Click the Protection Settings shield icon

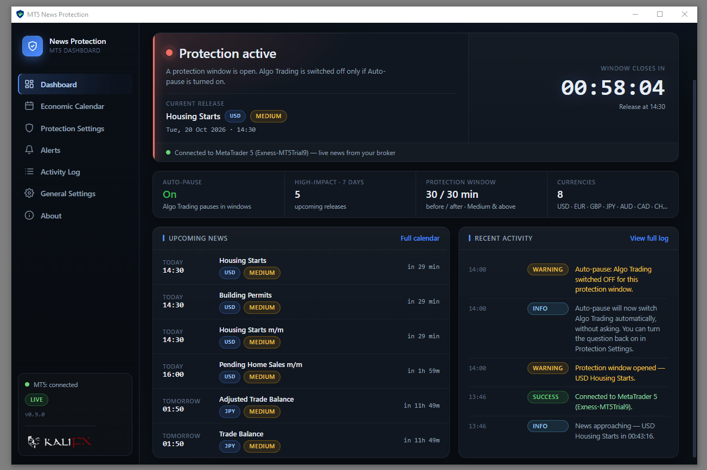29,128
